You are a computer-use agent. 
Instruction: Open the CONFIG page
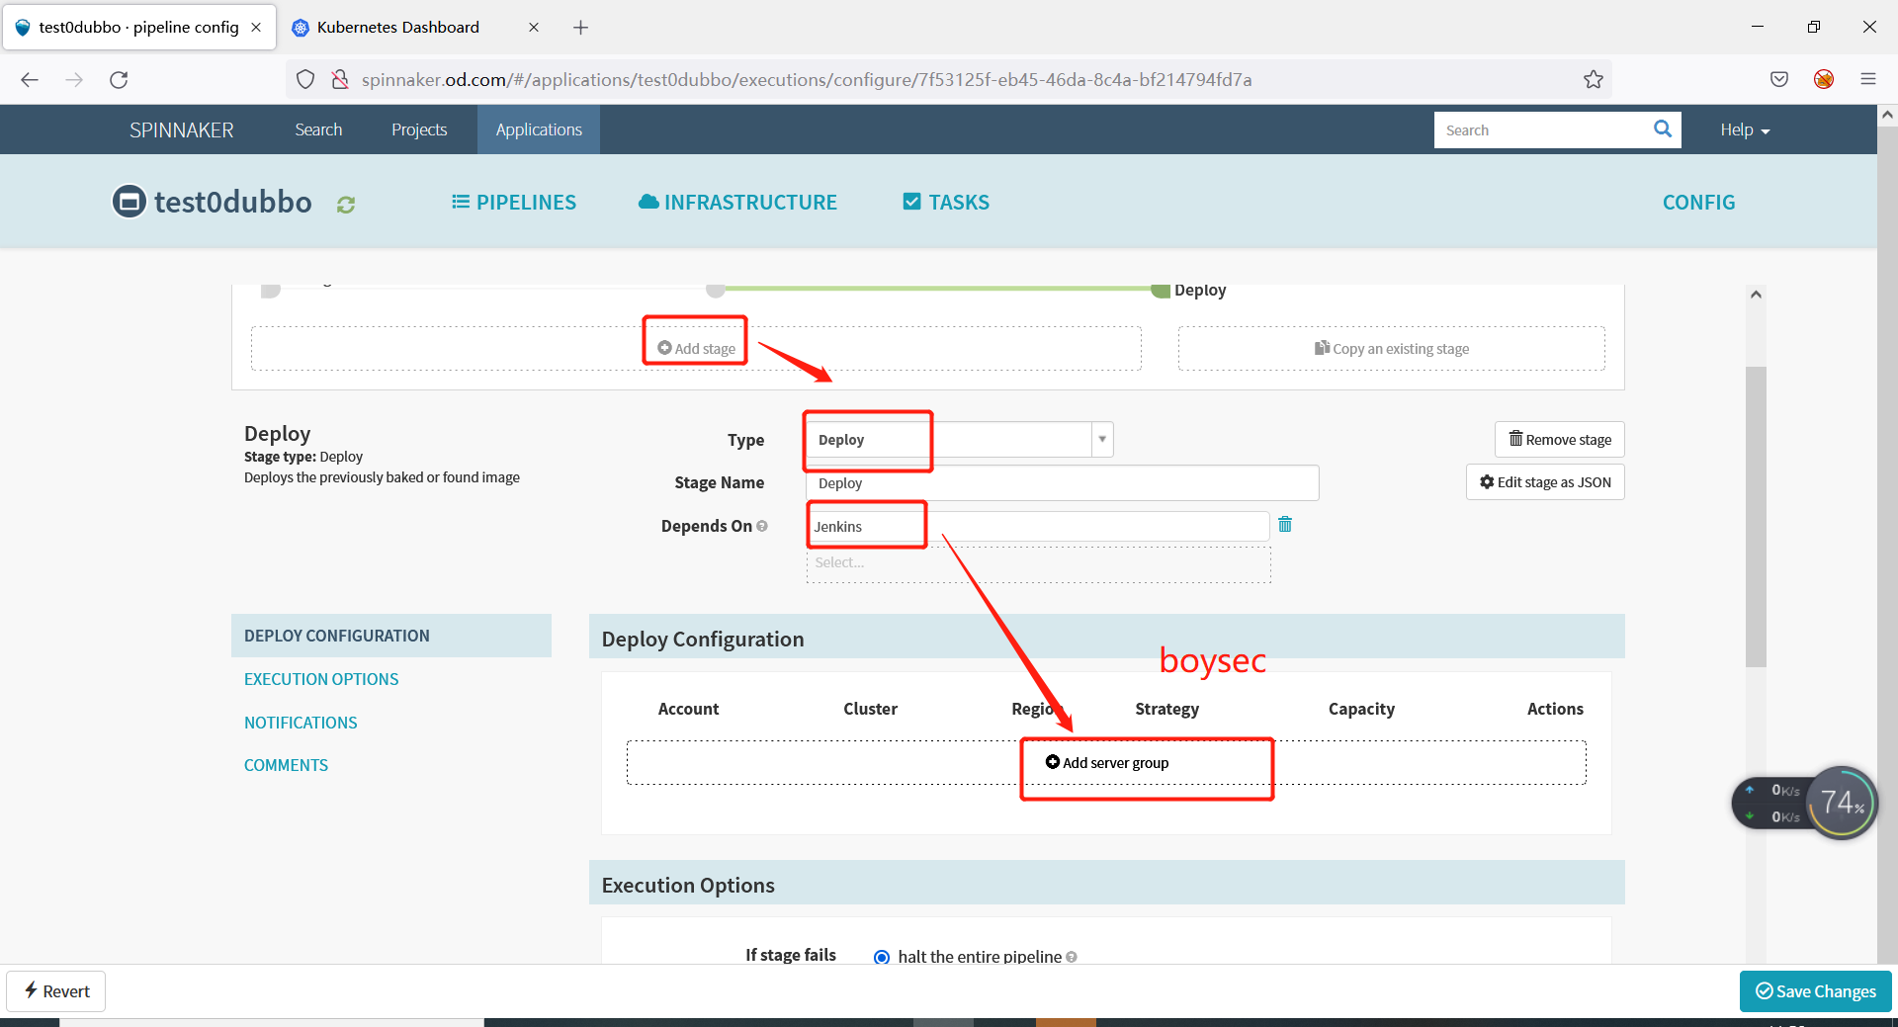pos(1698,203)
